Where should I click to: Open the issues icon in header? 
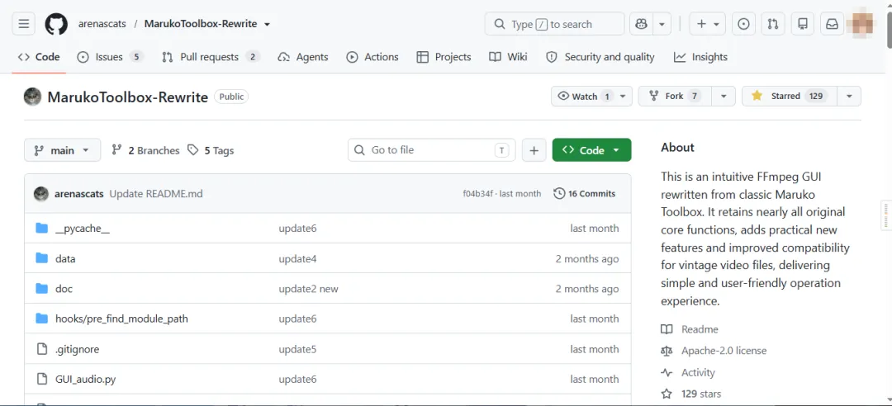tap(743, 24)
